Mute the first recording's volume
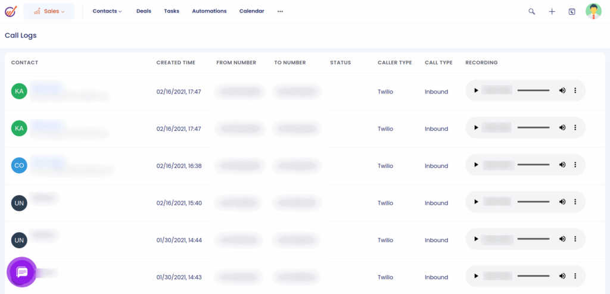This screenshot has height=294, width=610. pos(562,90)
